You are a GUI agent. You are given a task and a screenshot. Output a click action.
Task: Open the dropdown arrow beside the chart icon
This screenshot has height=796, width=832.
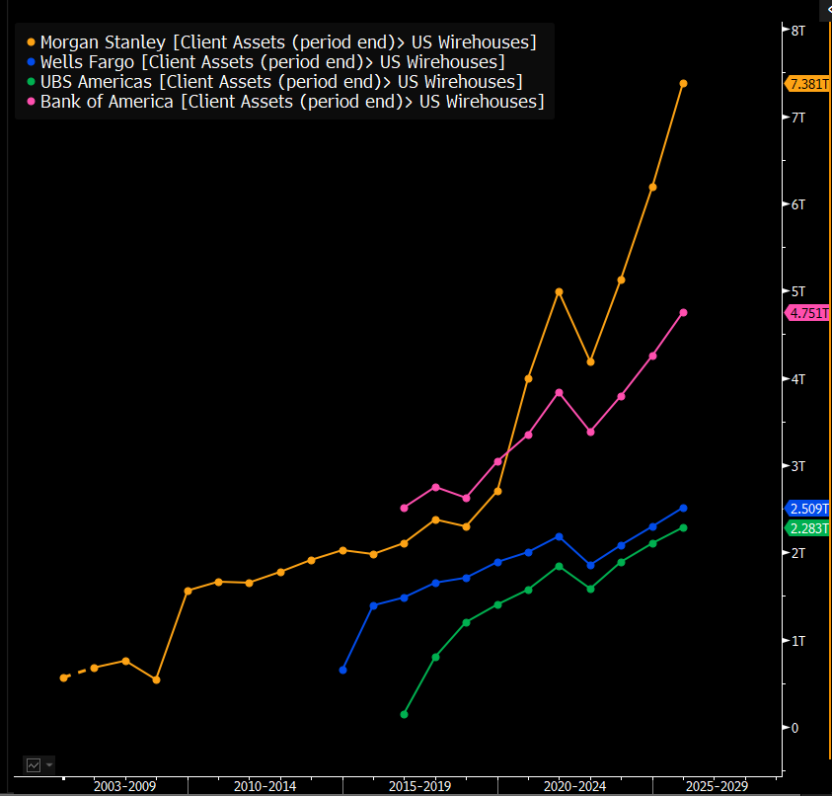coord(49,765)
